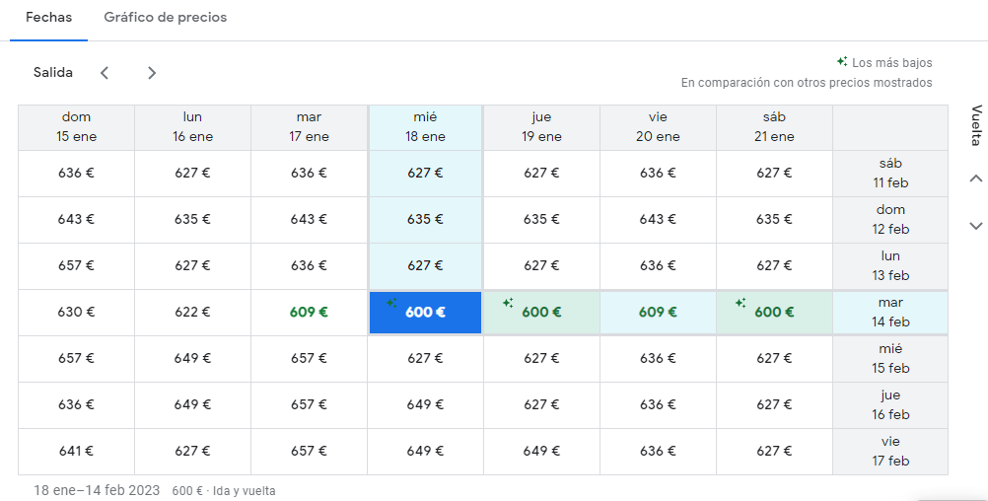
Task: Select return row vie 17 feb
Action: [890, 452]
